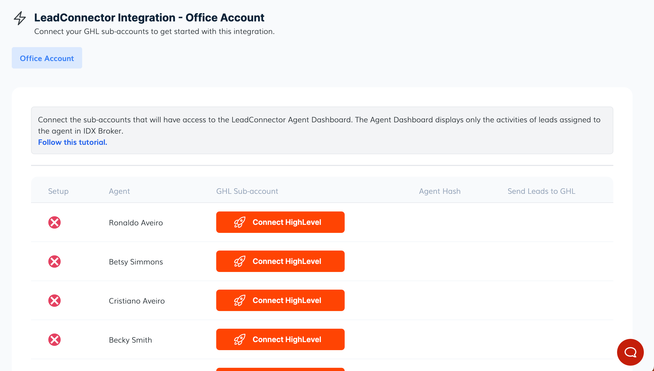Viewport: 654px width, 371px height.
Task: Click the Setup column header
Action: pos(58,191)
